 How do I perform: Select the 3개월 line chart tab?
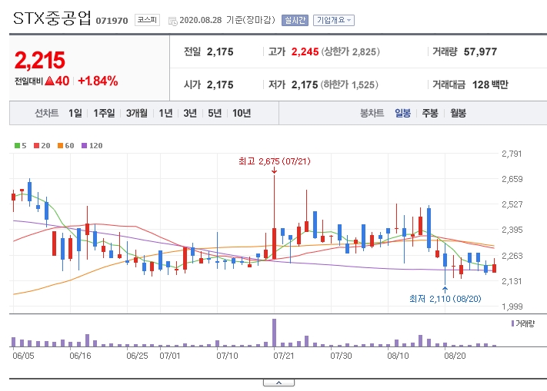pos(136,113)
